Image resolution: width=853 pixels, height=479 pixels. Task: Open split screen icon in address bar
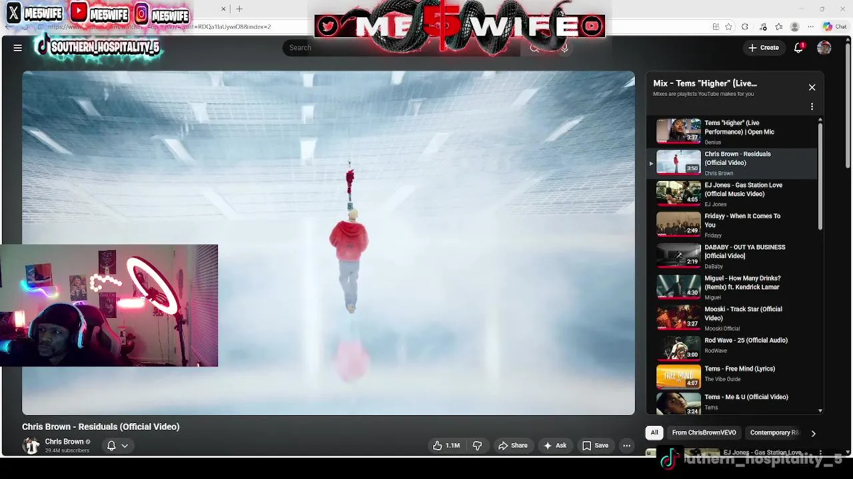click(716, 27)
